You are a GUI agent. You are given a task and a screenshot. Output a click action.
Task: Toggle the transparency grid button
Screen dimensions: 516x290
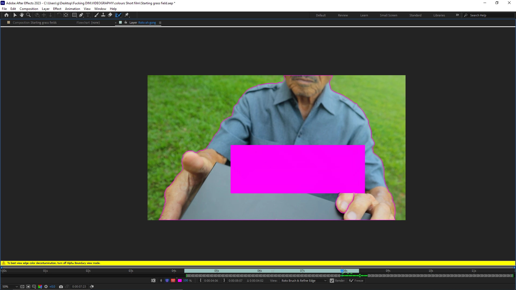(22, 287)
